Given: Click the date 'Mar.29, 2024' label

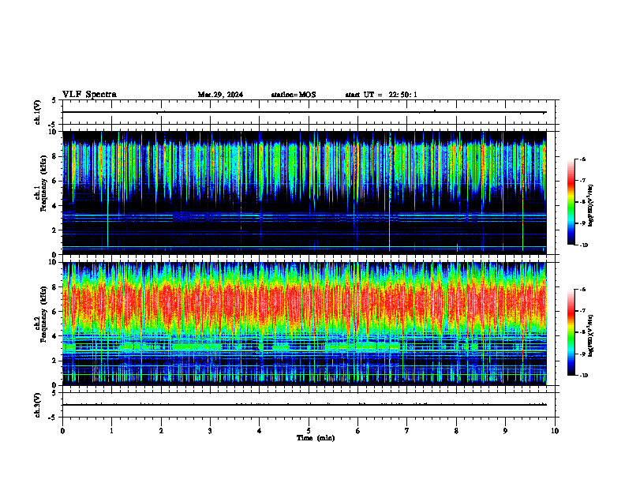Looking at the screenshot, I should pyautogui.click(x=220, y=95).
